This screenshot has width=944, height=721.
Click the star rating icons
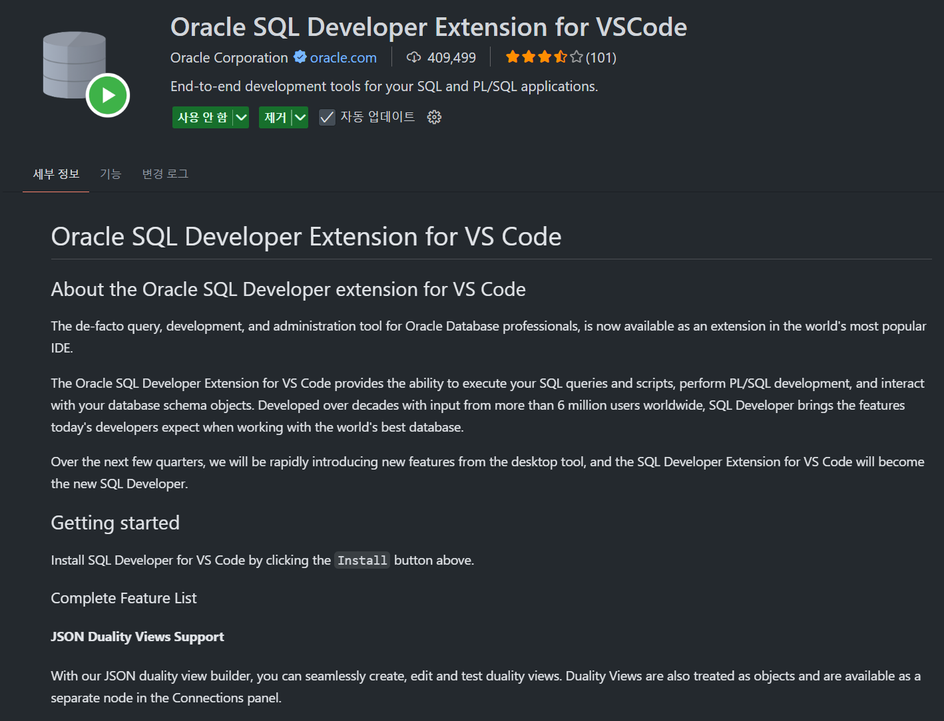point(544,57)
